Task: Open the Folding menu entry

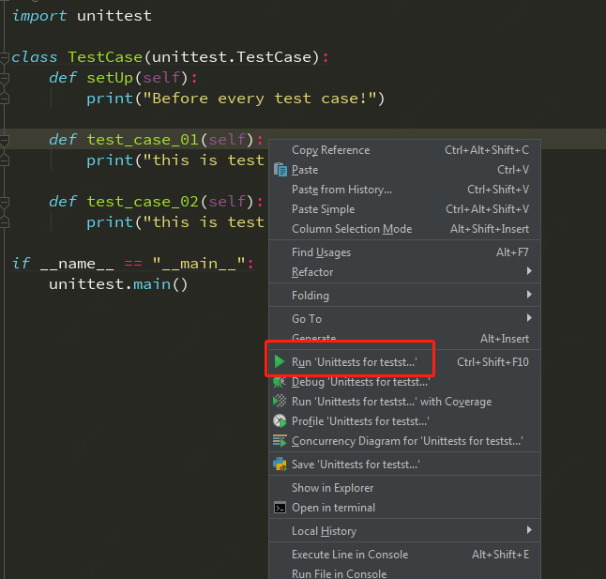Action: coord(404,296)
